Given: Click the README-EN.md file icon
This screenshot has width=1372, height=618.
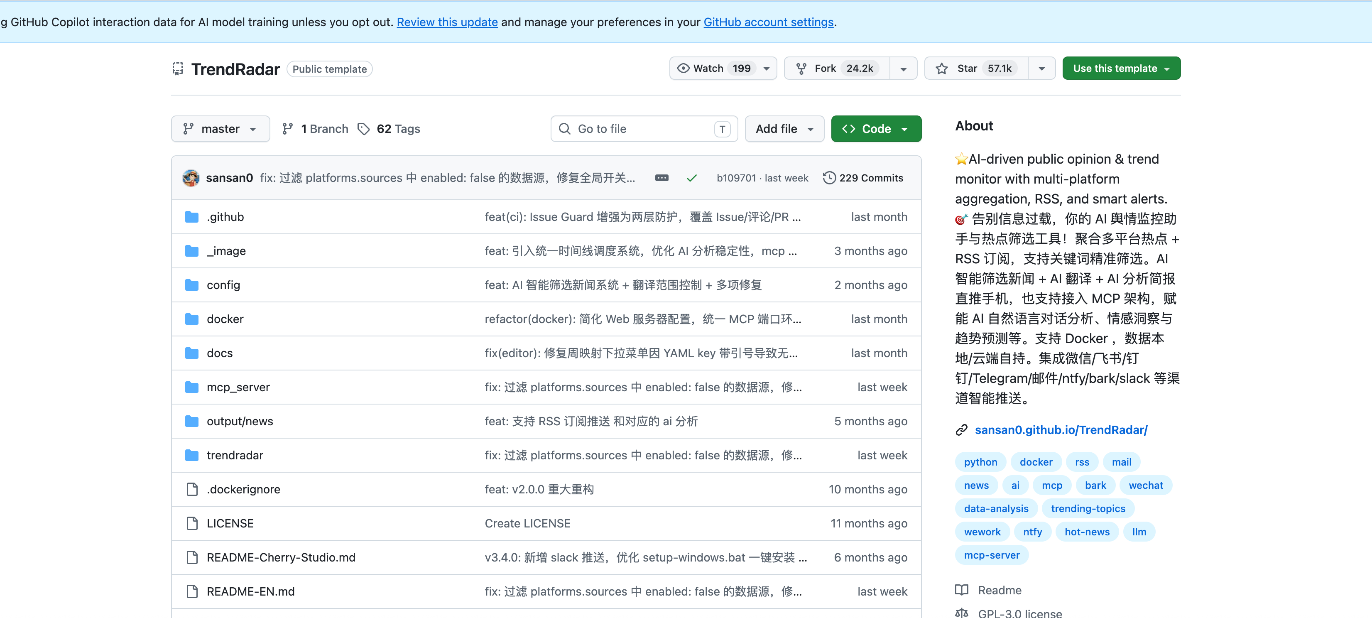Looking at the screenshot, I should pyautogui.click(x=192, y=591).
